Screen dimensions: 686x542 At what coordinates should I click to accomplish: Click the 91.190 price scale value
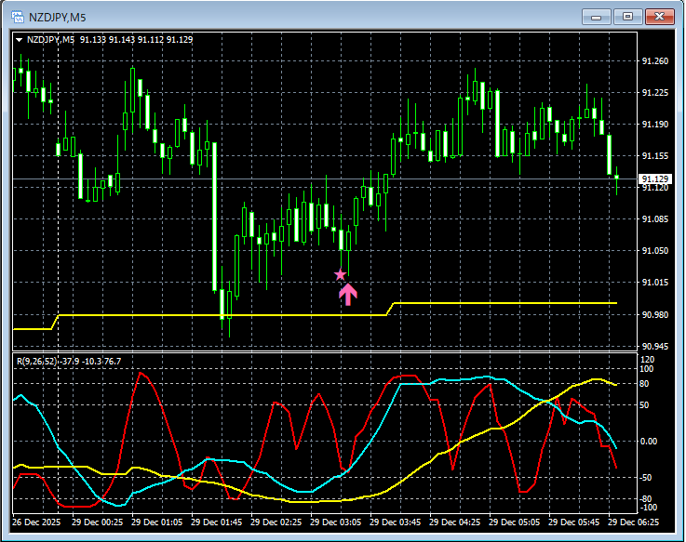coord(655,125)
